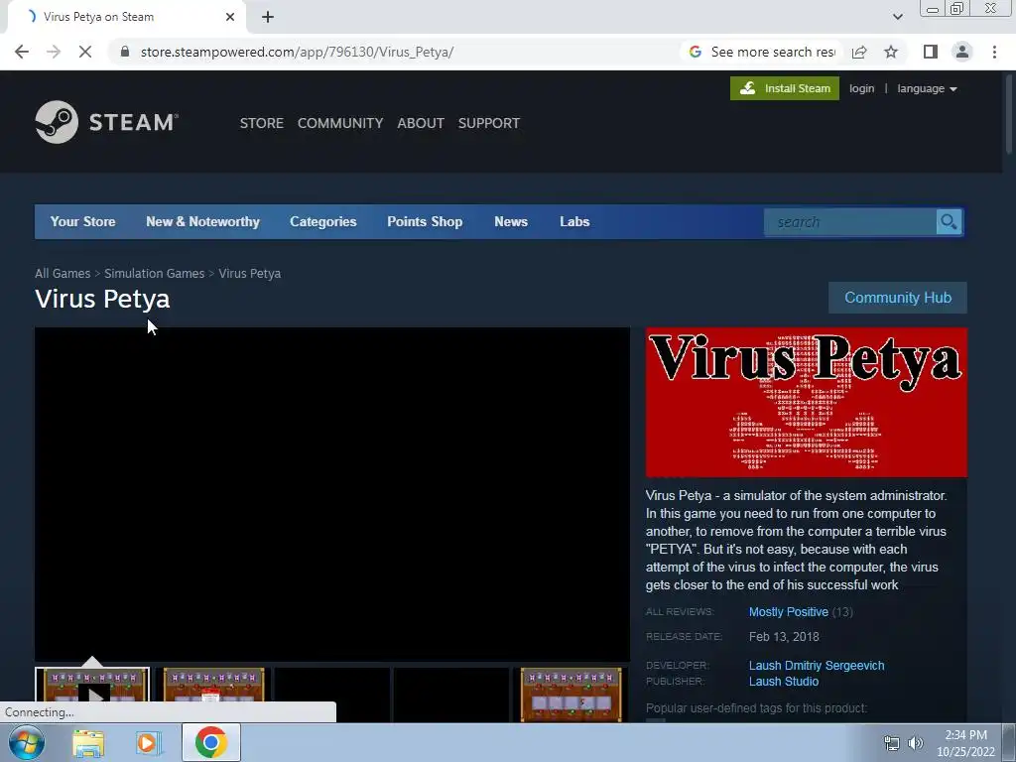This screenshot has width=1016, height=762.
Task: Click the Virus Petya header capsule image
Action: click(x=806, y=403)
